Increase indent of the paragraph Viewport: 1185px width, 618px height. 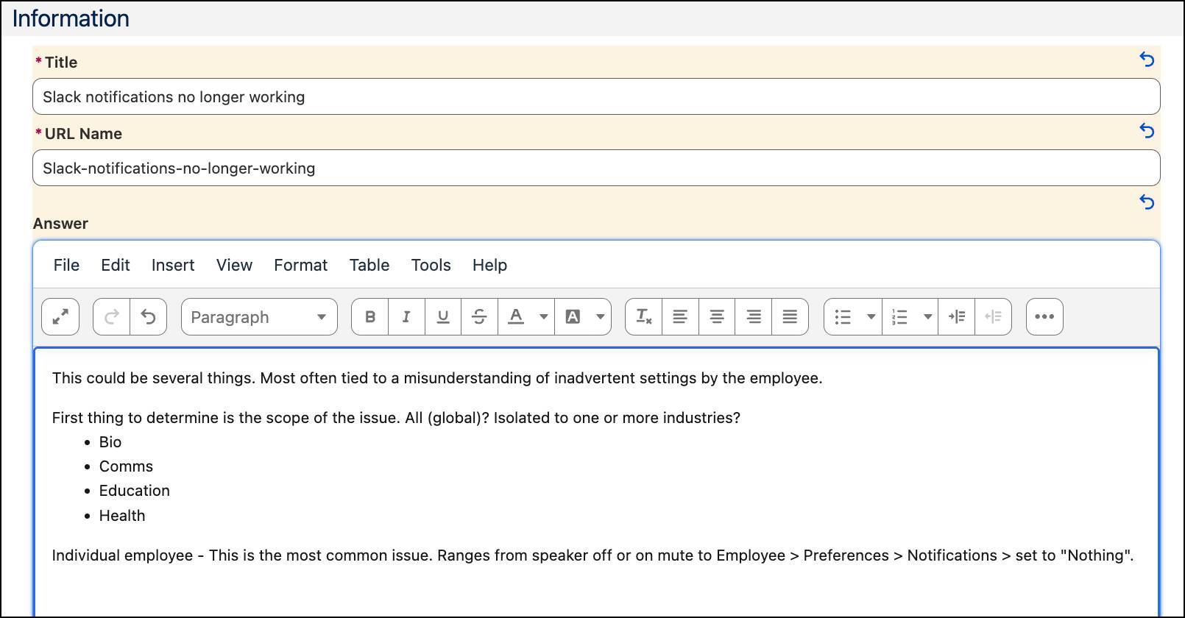957,317
